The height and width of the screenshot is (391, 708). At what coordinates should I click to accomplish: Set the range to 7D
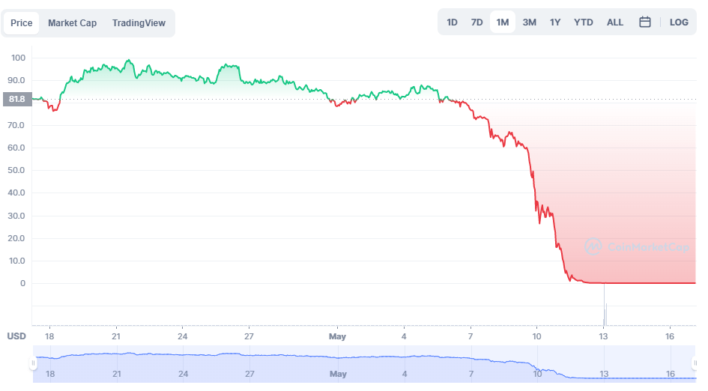tap(476, 22)
